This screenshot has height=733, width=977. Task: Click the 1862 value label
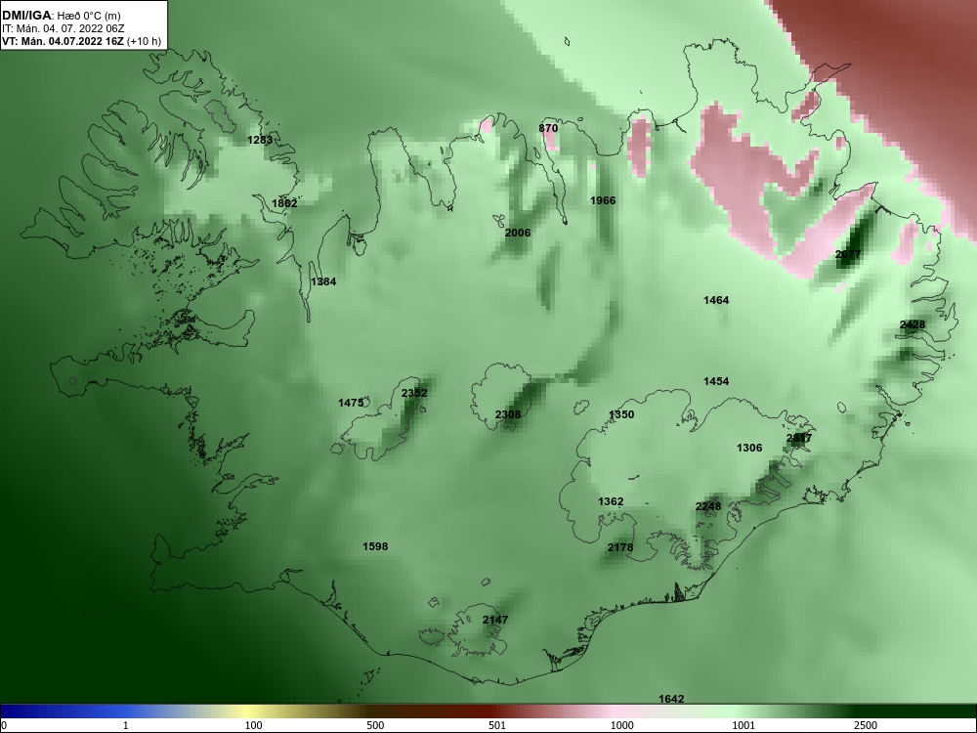pos(284,203)
